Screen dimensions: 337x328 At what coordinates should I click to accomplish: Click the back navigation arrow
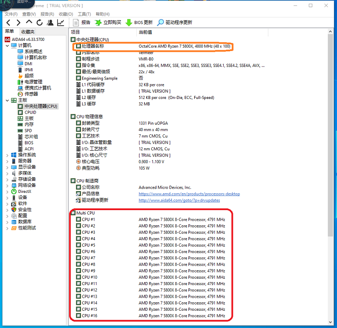(x=8, y=23)
